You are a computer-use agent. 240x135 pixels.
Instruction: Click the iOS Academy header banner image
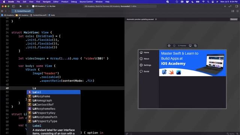coord(192,63)
